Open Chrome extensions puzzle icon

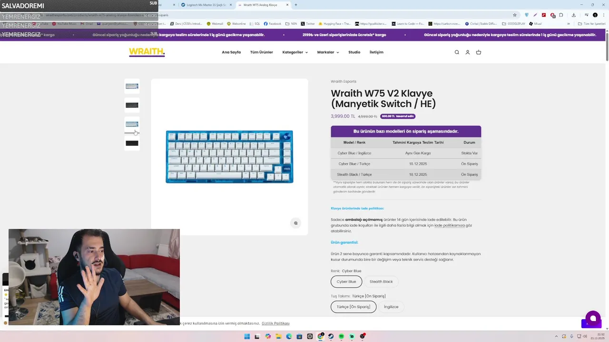(x=561, y=15)
